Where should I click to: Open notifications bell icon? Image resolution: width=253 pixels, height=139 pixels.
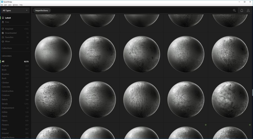click(242, 10)
